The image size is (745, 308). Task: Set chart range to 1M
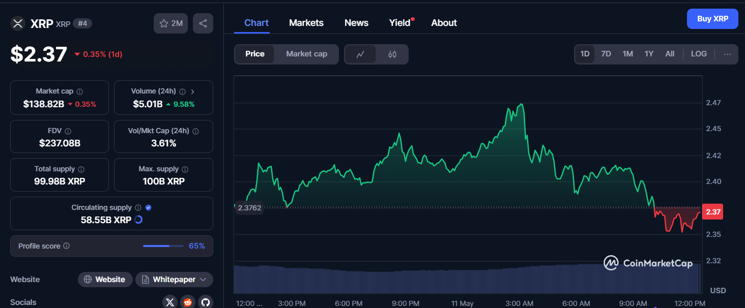point(627,54)
